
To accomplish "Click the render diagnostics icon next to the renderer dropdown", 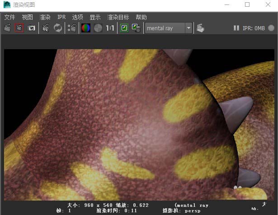I will click(200, 28).
